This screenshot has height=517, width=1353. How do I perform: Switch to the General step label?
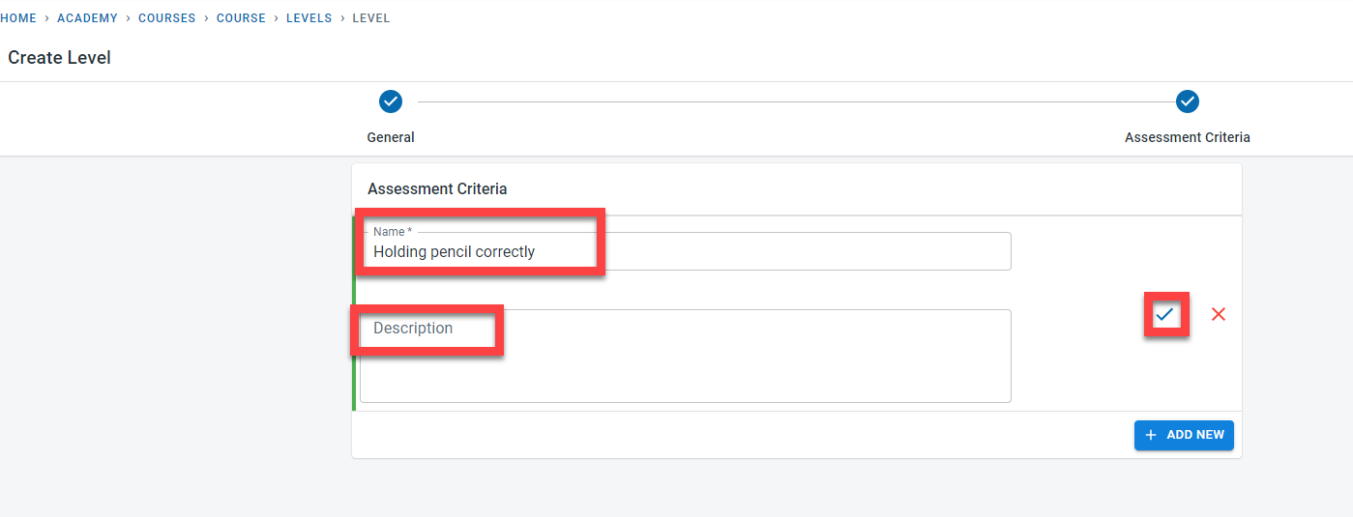pos(391,137)
